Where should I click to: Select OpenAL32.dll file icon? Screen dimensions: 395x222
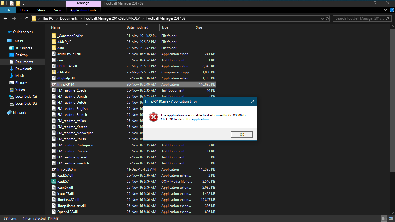pos(54,212)
